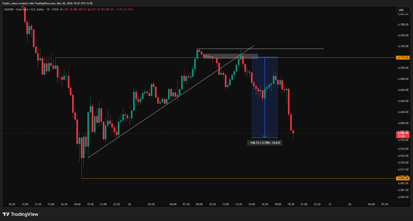Click the 4,554.00 price axis tick

(x=403, y=149)
